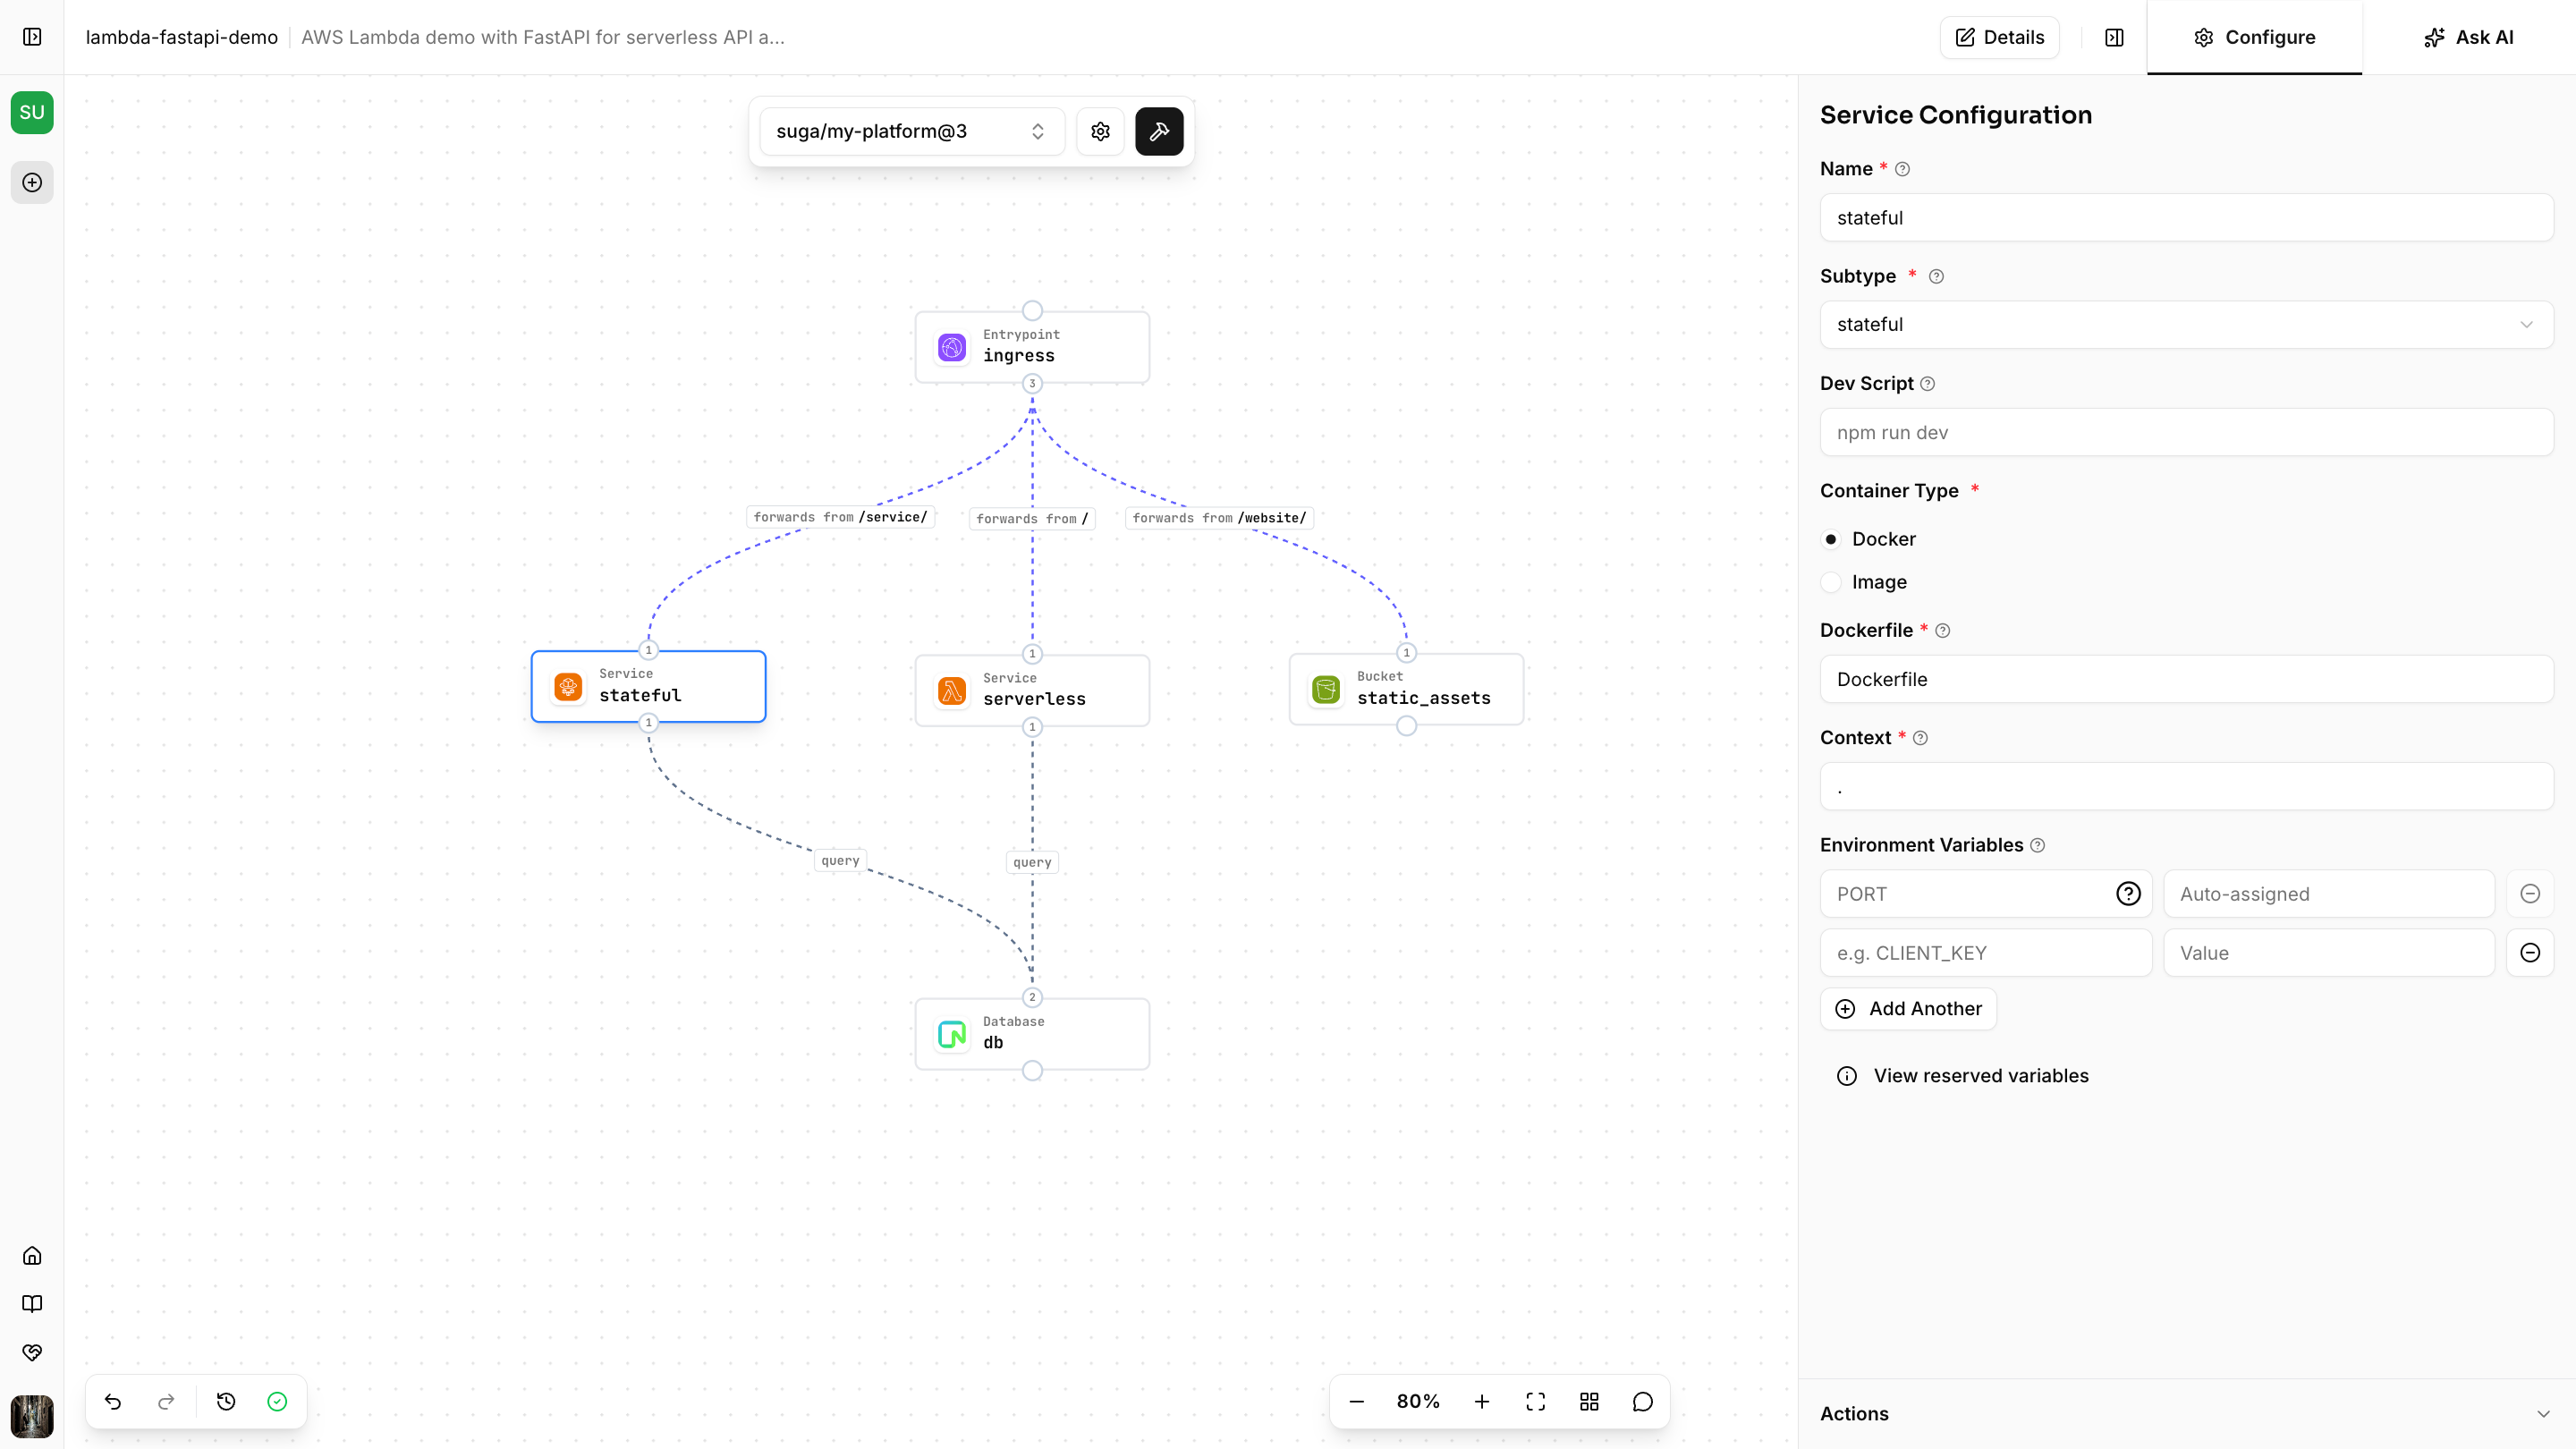
Task: Click the build hammer icon beside platform selector
Action: coord(1159,131)
